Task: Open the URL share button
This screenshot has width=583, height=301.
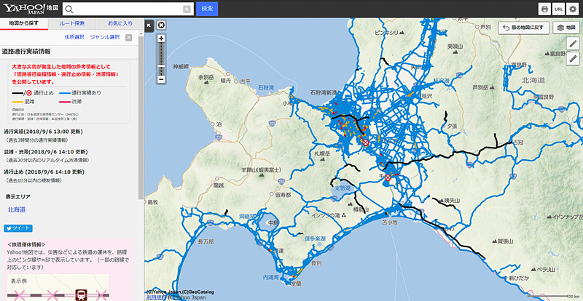Action: coord(558,9)
